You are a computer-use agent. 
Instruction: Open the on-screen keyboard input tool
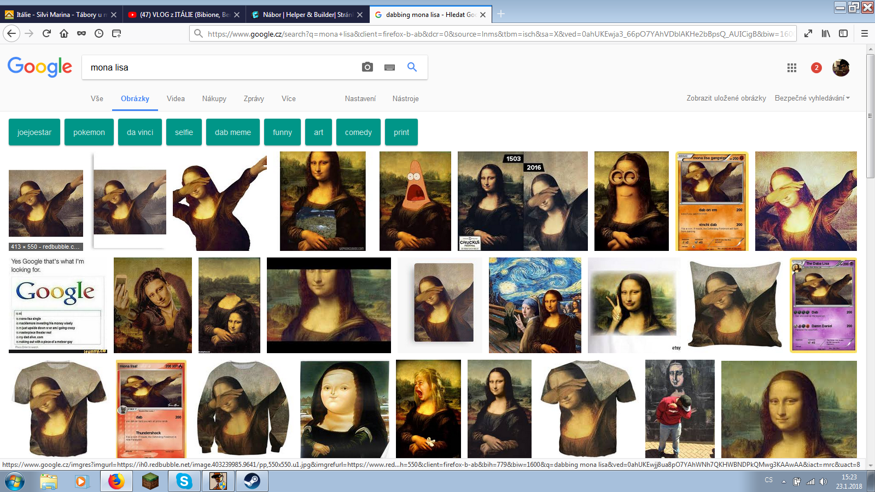pos(389,67)
